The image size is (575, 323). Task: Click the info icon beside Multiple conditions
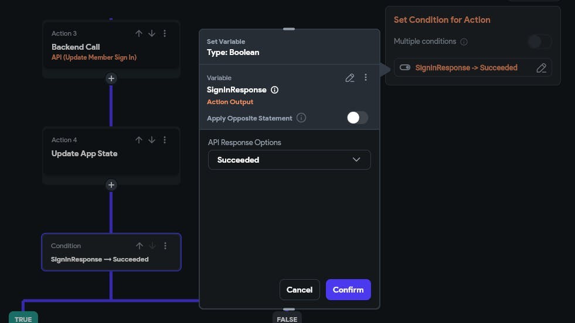[464, 42]
